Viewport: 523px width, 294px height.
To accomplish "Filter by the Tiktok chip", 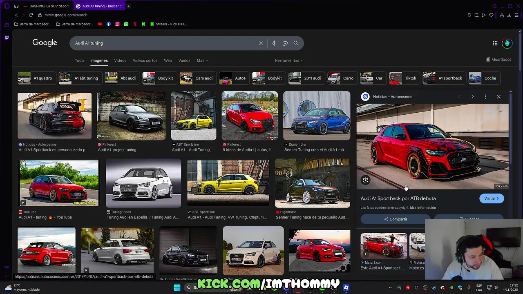I will [x=404, y=78].
